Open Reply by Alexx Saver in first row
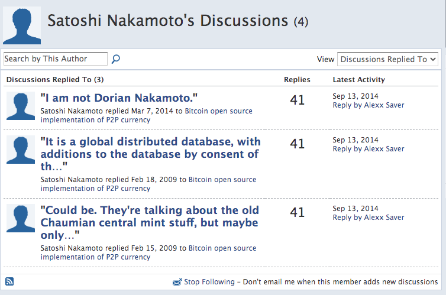This screenshot has width=446, height=295. click(x=369, y=105)
